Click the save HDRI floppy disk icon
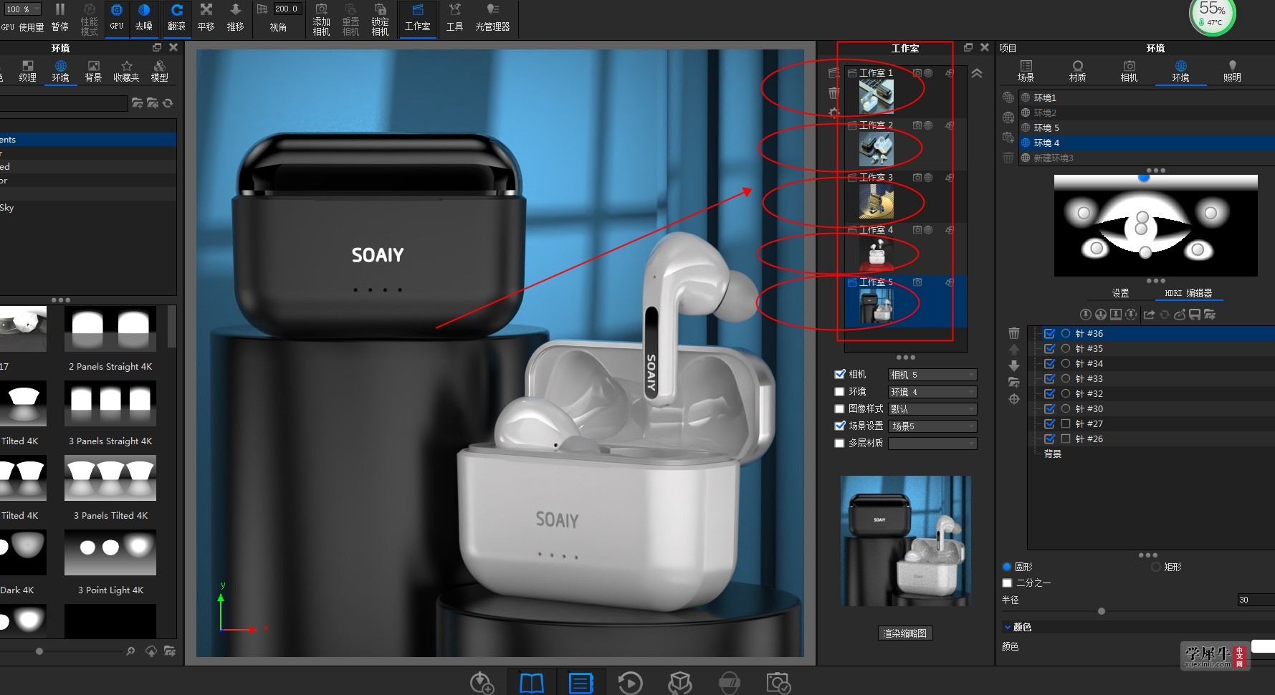 (x=1195, y=315)
